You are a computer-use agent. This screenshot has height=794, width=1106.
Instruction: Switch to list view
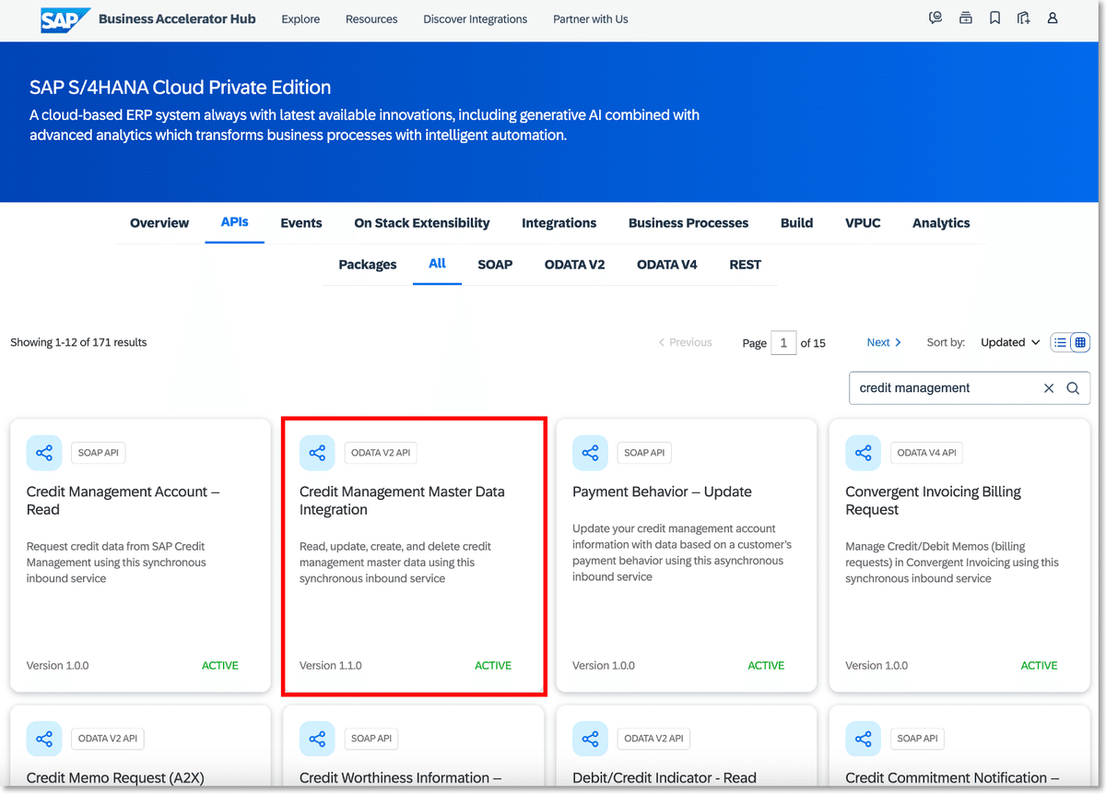[x=1061, y=342]
